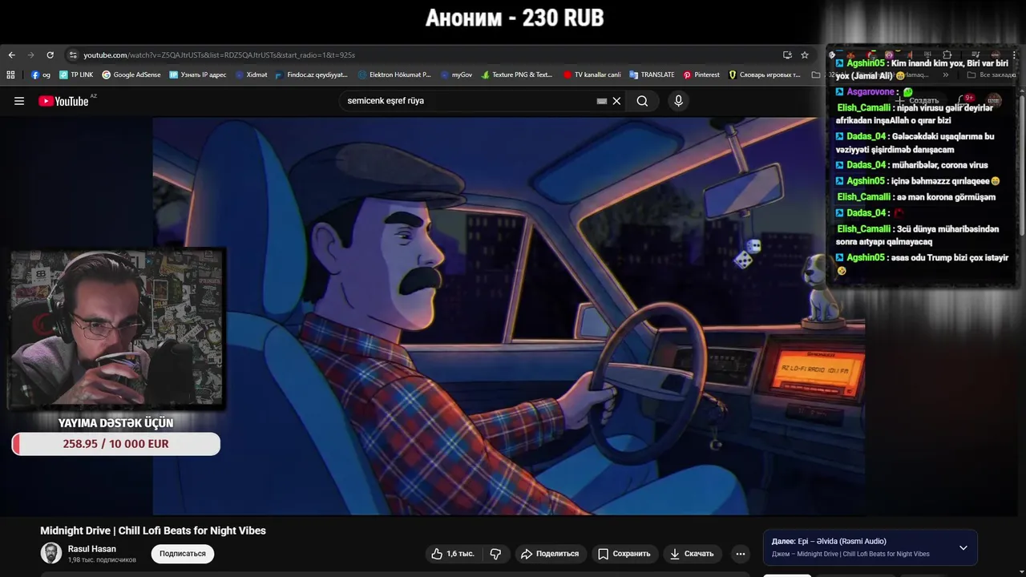1026x577 pixels.
Task: Open the Xidmət bookmark
Action: point(251,75)
